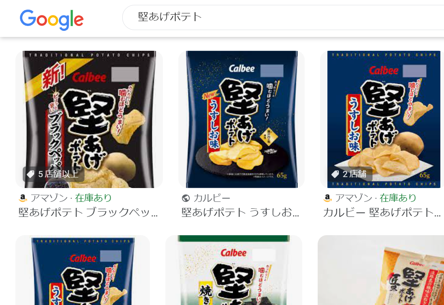Screen dimensions: 444x305
Task: Click the カルビー source label
Action: tap(212, 198)
